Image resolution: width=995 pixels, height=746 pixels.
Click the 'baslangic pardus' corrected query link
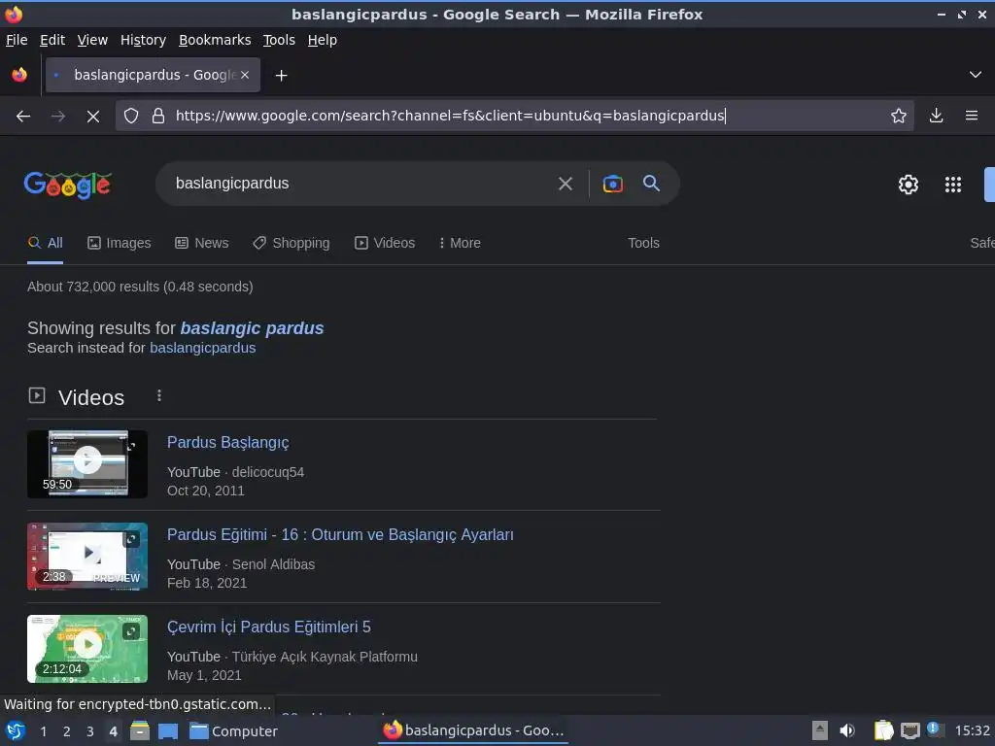252,328
